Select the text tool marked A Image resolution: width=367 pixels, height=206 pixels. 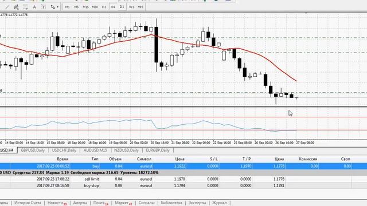34,7
